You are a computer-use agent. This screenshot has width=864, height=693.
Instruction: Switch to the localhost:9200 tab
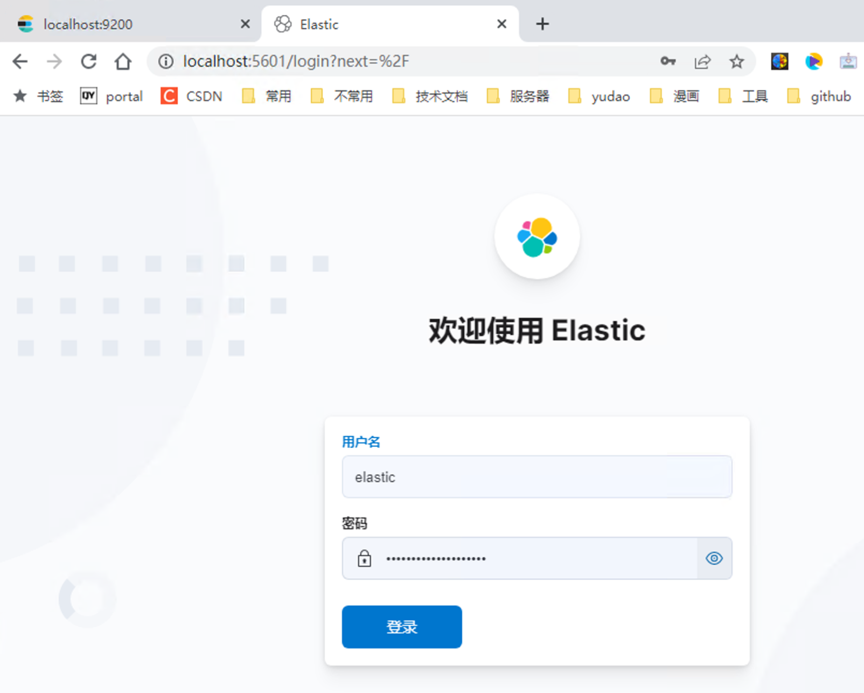(129, 24)
